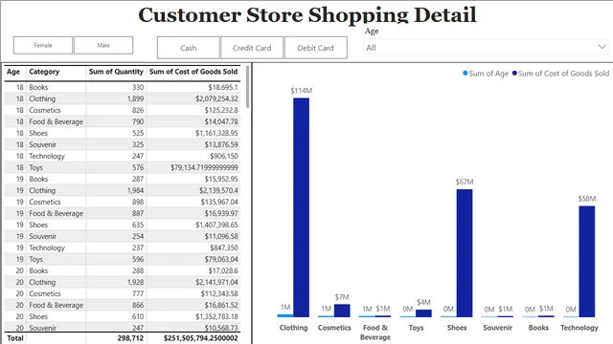Click the Total row label
Viewport: 613px width, 344px height.
[15, 338]
